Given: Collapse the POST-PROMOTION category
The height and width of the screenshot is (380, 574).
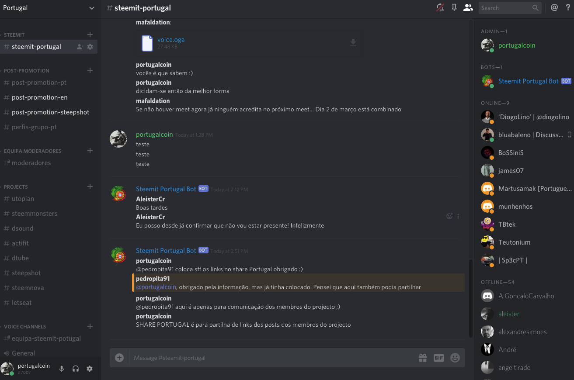Looking at the screenshot, I should pyautogui.click(x=26, y=70).
